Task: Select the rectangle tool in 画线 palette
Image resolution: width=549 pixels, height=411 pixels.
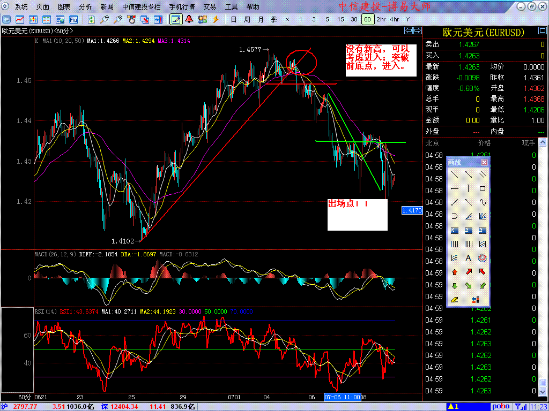Action: click(x=483, y=188)
